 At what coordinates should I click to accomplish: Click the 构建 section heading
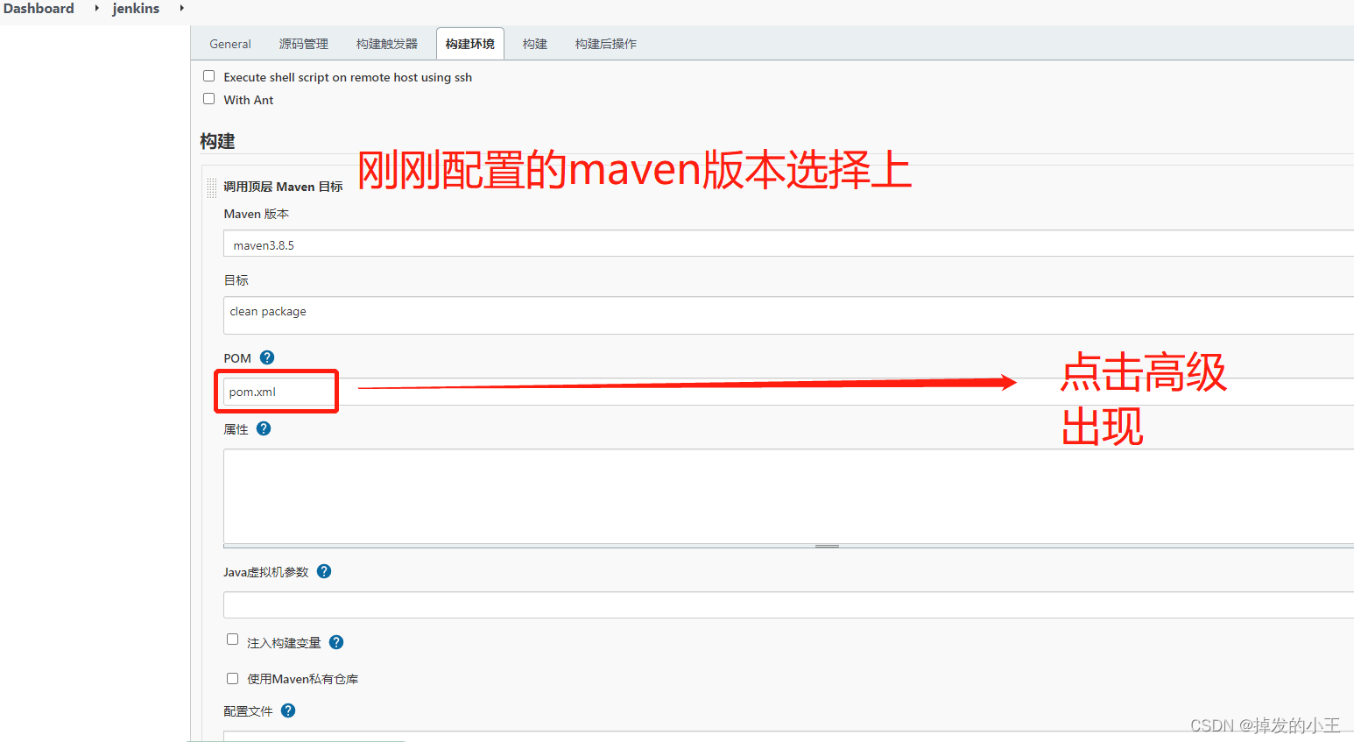(x=217, y=141)
